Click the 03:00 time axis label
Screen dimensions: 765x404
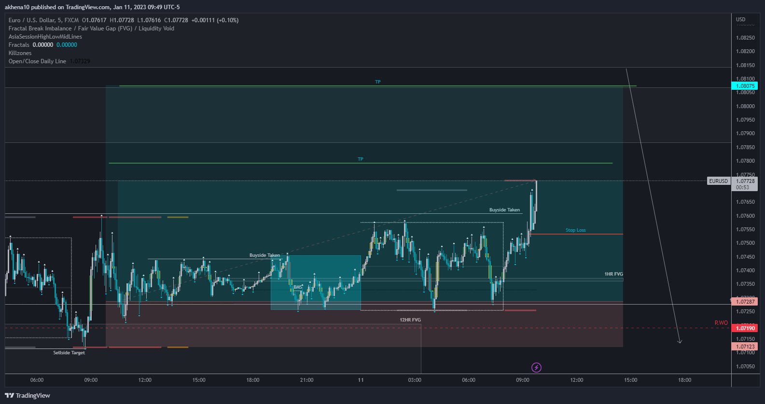pos(415,380)
